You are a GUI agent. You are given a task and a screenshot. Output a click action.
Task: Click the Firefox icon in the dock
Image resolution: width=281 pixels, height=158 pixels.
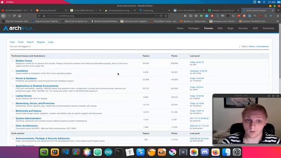(216, 152)
